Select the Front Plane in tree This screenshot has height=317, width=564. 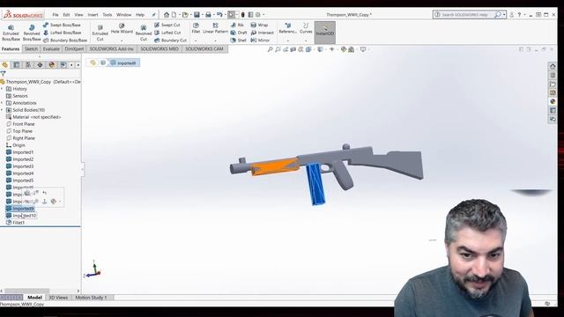tap(21, 124)
